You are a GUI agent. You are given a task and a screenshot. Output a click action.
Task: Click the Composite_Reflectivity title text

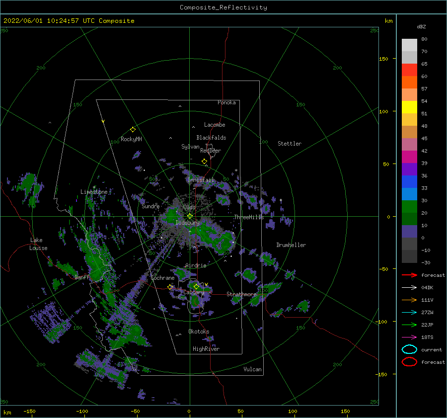(223, 7)
